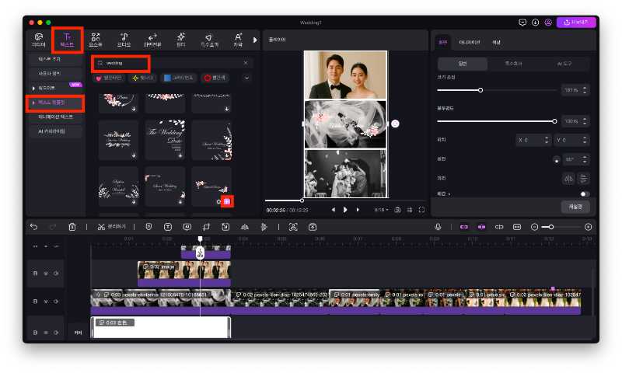This screenshot has height=373, width=622.
Task: Click the Reset button in properties panel
Action: pyautogui.click(x=576, y=207)
